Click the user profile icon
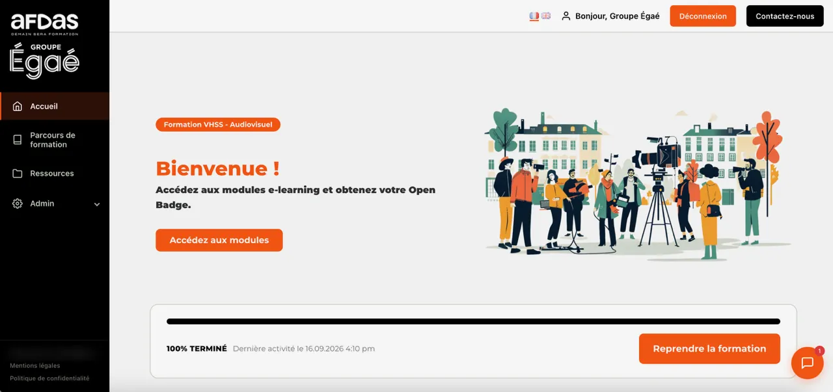This screenshot has height=392, width=833. click(566, 16)
